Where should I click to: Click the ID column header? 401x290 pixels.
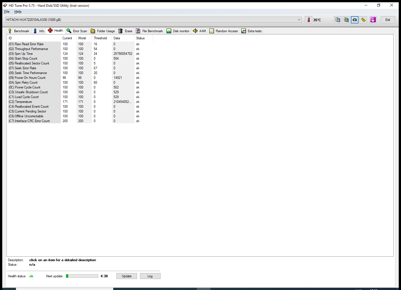pyautogui.click(x=34, y=38)
